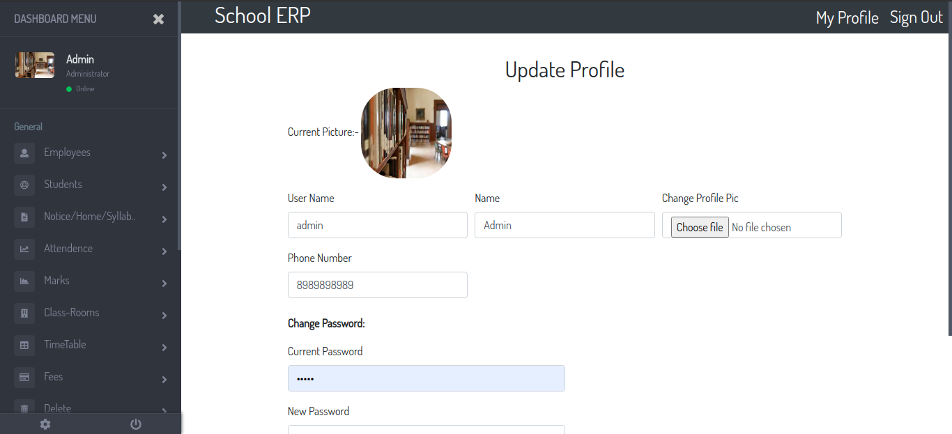952x434 pixels.
Task: Open the Class-Rooms menu item
Action: (91, 313)
